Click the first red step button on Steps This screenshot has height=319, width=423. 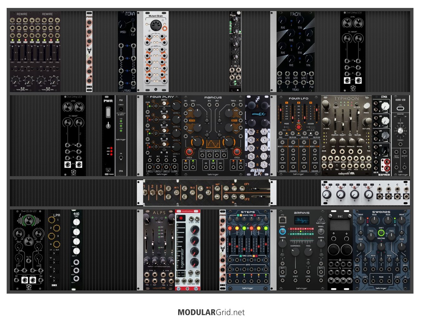coord(229,228)
